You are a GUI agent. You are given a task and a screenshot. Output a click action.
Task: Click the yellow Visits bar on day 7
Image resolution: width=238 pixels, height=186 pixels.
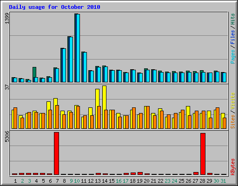(x=55, y=102)
